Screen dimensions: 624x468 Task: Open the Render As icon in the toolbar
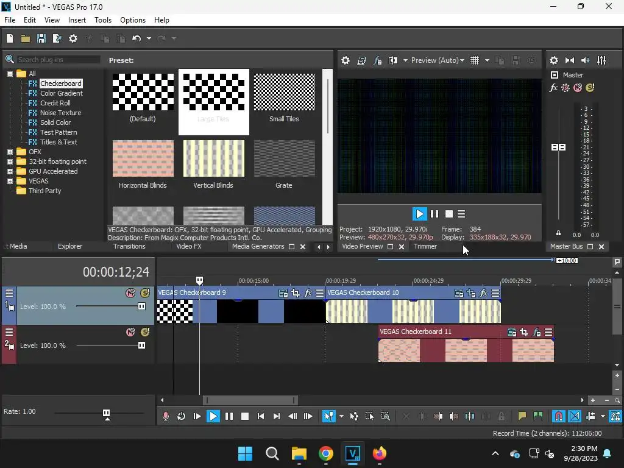(57, 38)
